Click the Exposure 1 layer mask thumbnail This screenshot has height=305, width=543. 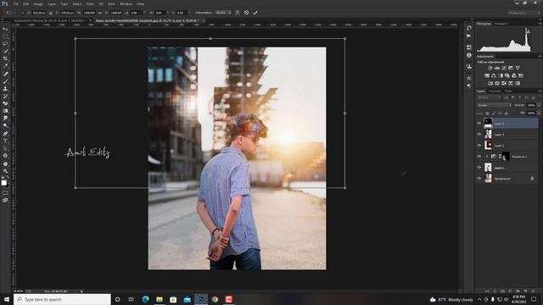[x=506, y=156]
